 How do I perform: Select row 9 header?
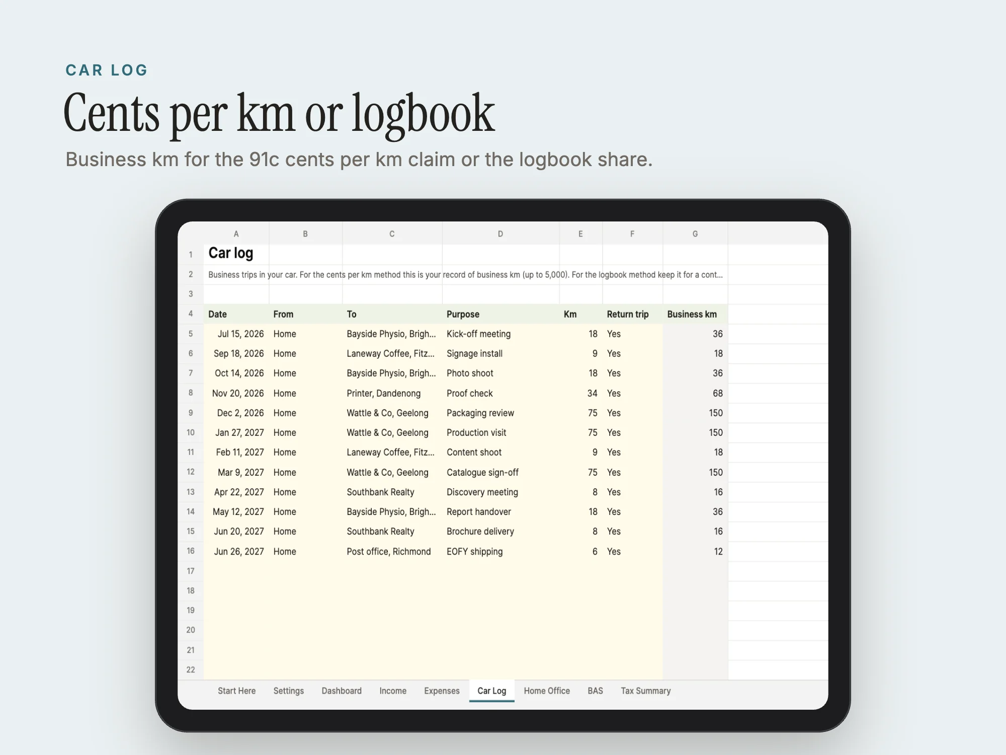point(191,413)
